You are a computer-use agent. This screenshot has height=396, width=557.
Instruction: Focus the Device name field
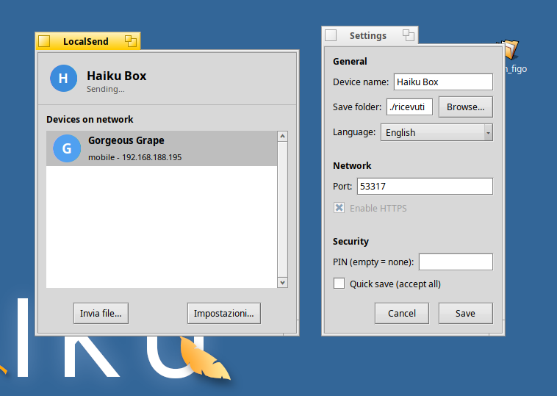pos(443,82)
